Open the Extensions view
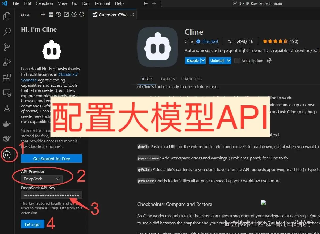The width and height of the screenshot is (320, 234). pos(7,78)
